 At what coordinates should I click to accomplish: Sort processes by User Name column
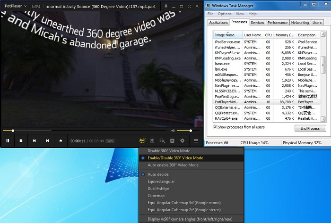(x=253, y=35)
